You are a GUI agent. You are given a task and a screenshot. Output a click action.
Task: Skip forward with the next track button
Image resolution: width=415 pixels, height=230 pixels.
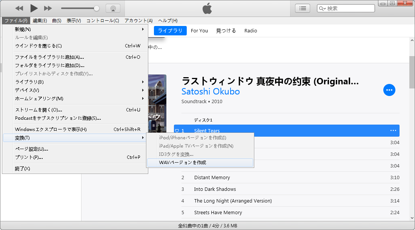pyautogui.click(x=48, y=8)
